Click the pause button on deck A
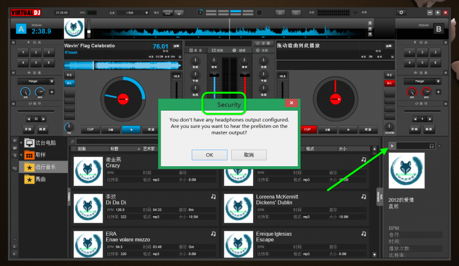 click(x=111, y=130)
